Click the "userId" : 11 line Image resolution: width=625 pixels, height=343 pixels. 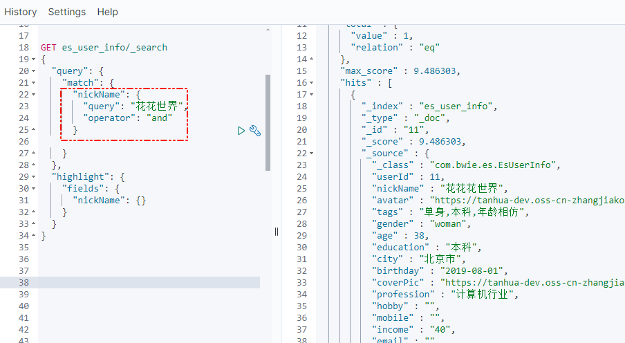[x=408, y=176]
